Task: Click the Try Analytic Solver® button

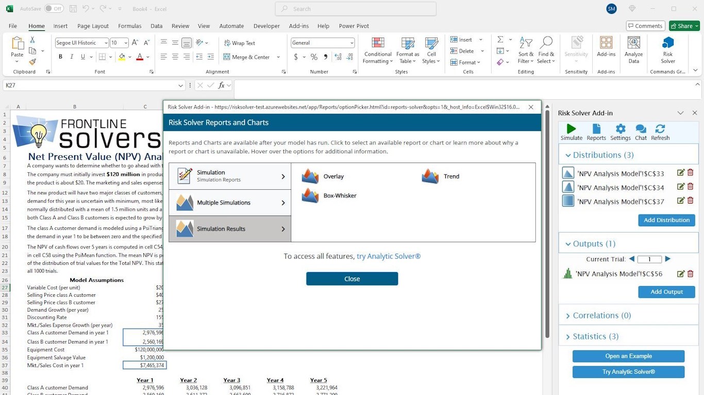Action: 628,372
